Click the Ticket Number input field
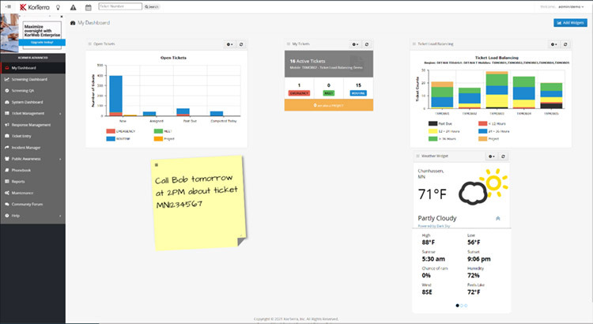 [x=120, y=6]
